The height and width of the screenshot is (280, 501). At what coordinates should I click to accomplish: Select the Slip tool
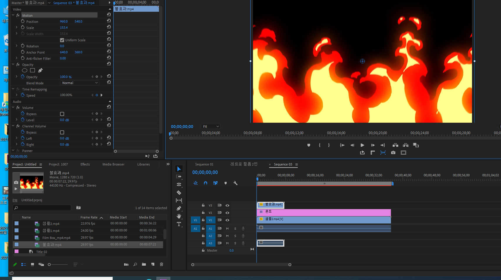(x=179, y=200)
